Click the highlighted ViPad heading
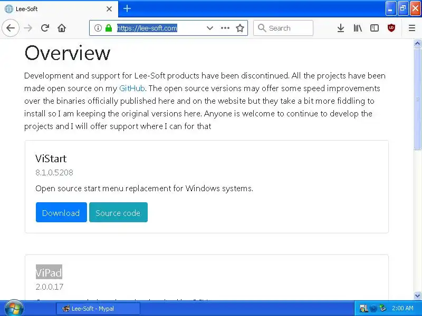The height and width of the screenshot is (316, 422). 49,272
